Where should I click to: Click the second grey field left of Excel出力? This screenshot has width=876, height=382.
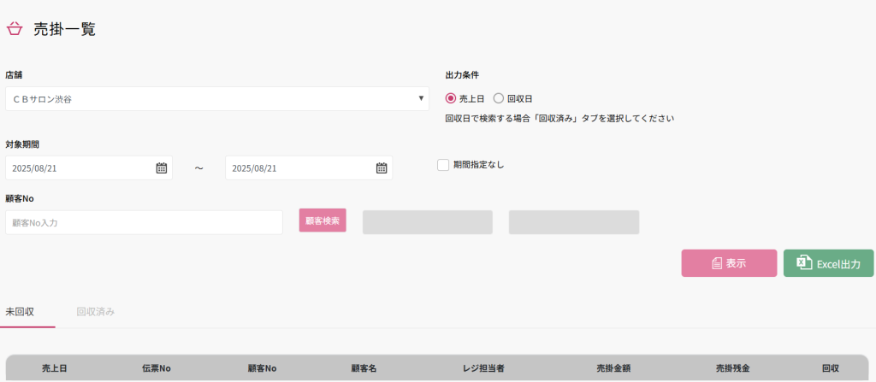pos(573,222)
